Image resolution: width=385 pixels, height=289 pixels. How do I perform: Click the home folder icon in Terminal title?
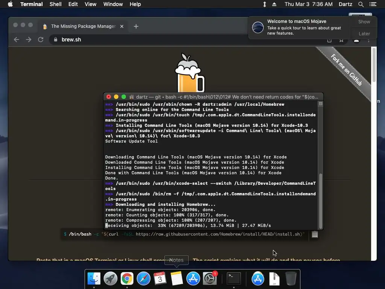tap(132, 97)
